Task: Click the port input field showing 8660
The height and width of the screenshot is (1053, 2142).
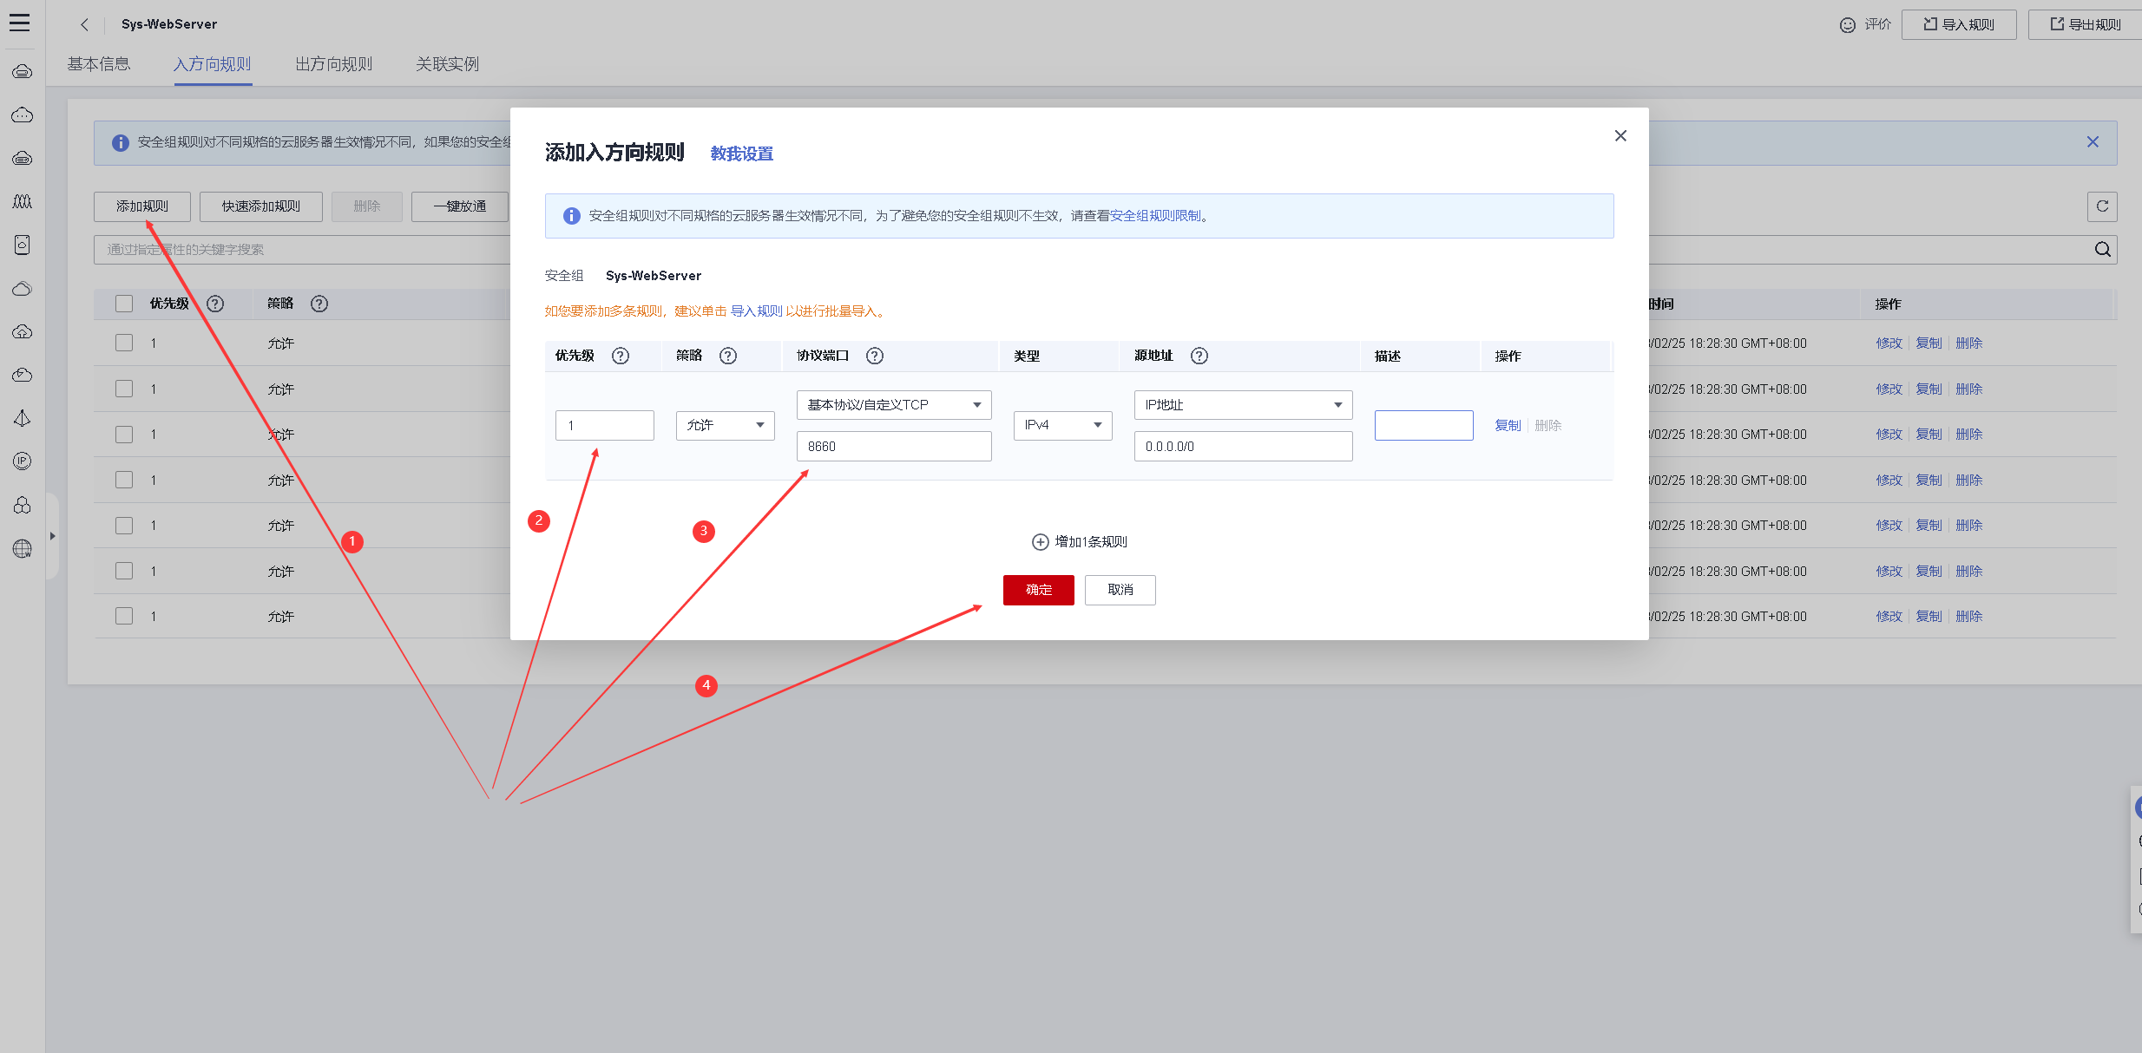Action: pos(893,447)
